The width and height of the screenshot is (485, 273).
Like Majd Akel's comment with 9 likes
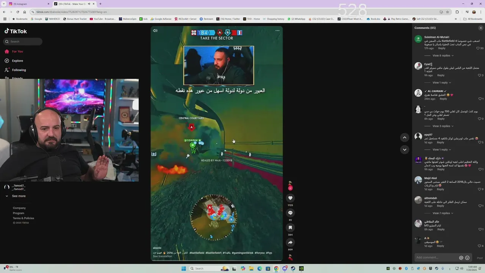click(479, 189)
